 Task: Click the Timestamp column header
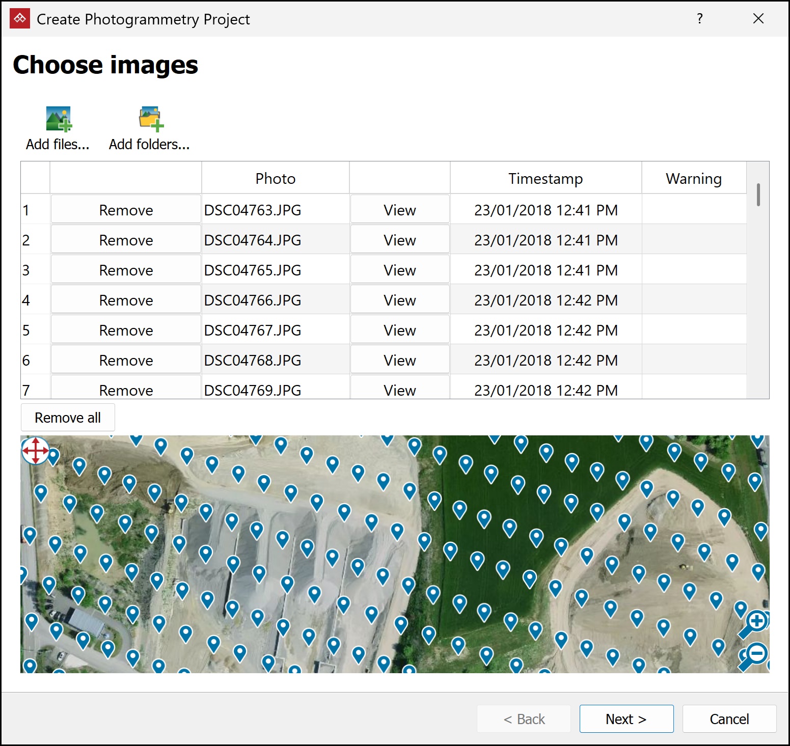click(545, 178)
